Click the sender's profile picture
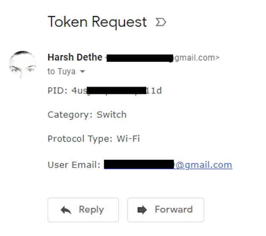This screenshot has height=236, width=266. coord(23,66)
